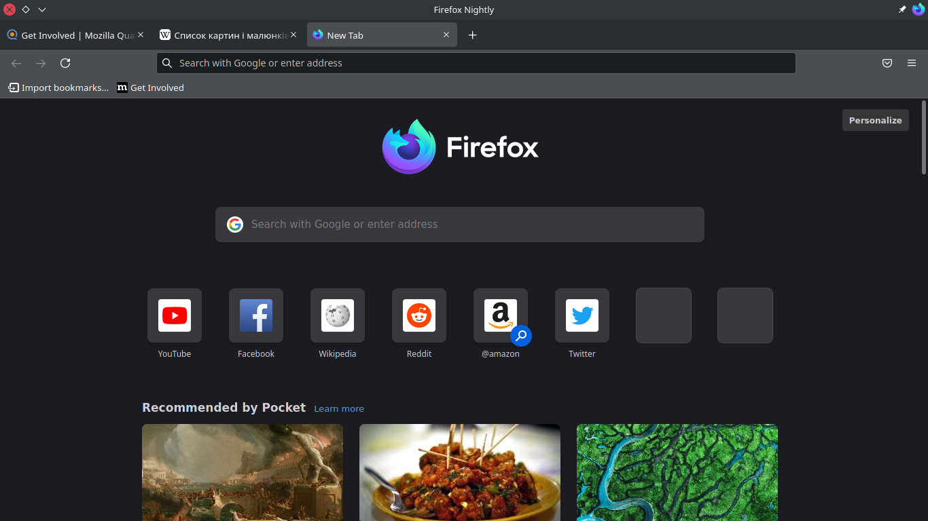Screen dimensions: 928x521
Task: Open Get Involved bookmark
Action: [x=150, y=88]
